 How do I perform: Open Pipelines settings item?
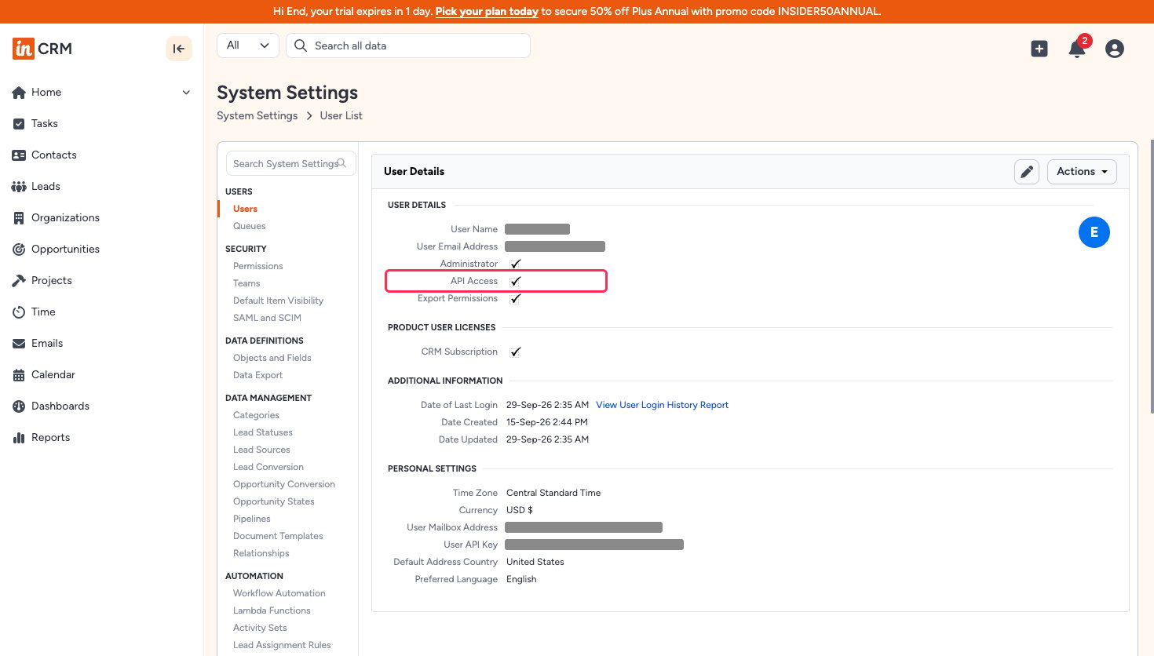(x=252, y=519)
